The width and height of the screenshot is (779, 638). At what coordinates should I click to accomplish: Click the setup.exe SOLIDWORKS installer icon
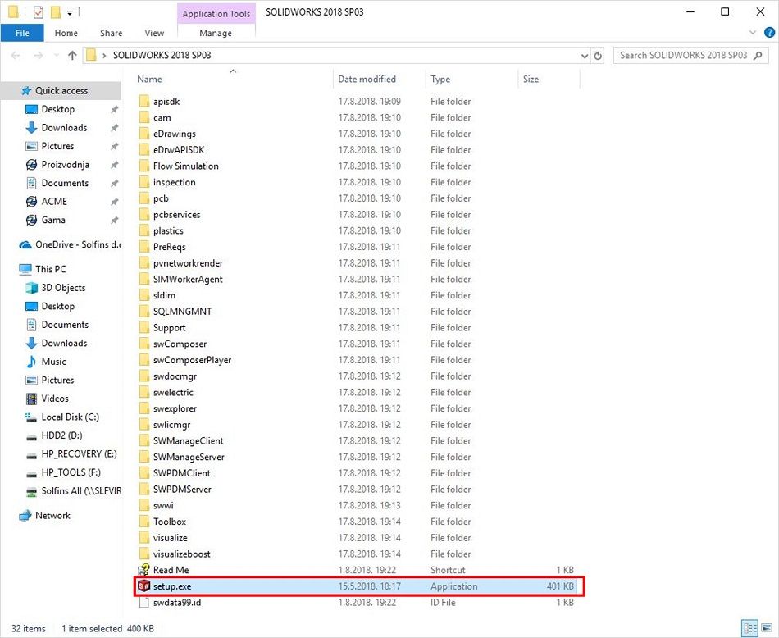[144, 586]
